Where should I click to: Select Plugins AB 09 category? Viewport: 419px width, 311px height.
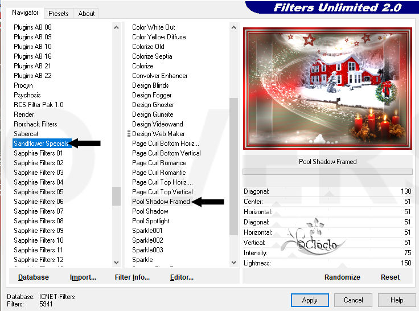point(32,37)
